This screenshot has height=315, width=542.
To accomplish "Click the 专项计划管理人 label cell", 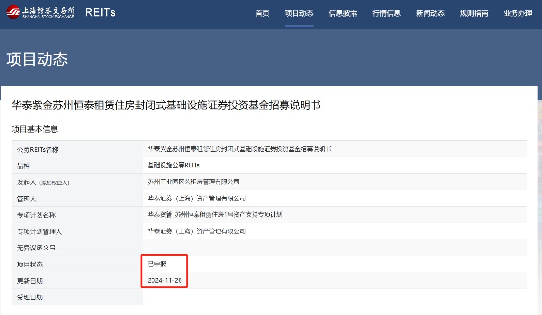I will pyautogui.click(x=77, y=231).
